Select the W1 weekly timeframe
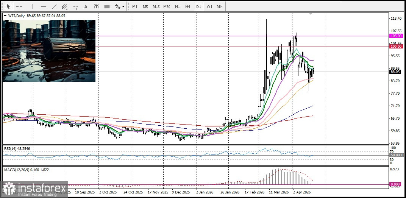 coord(209,6)
